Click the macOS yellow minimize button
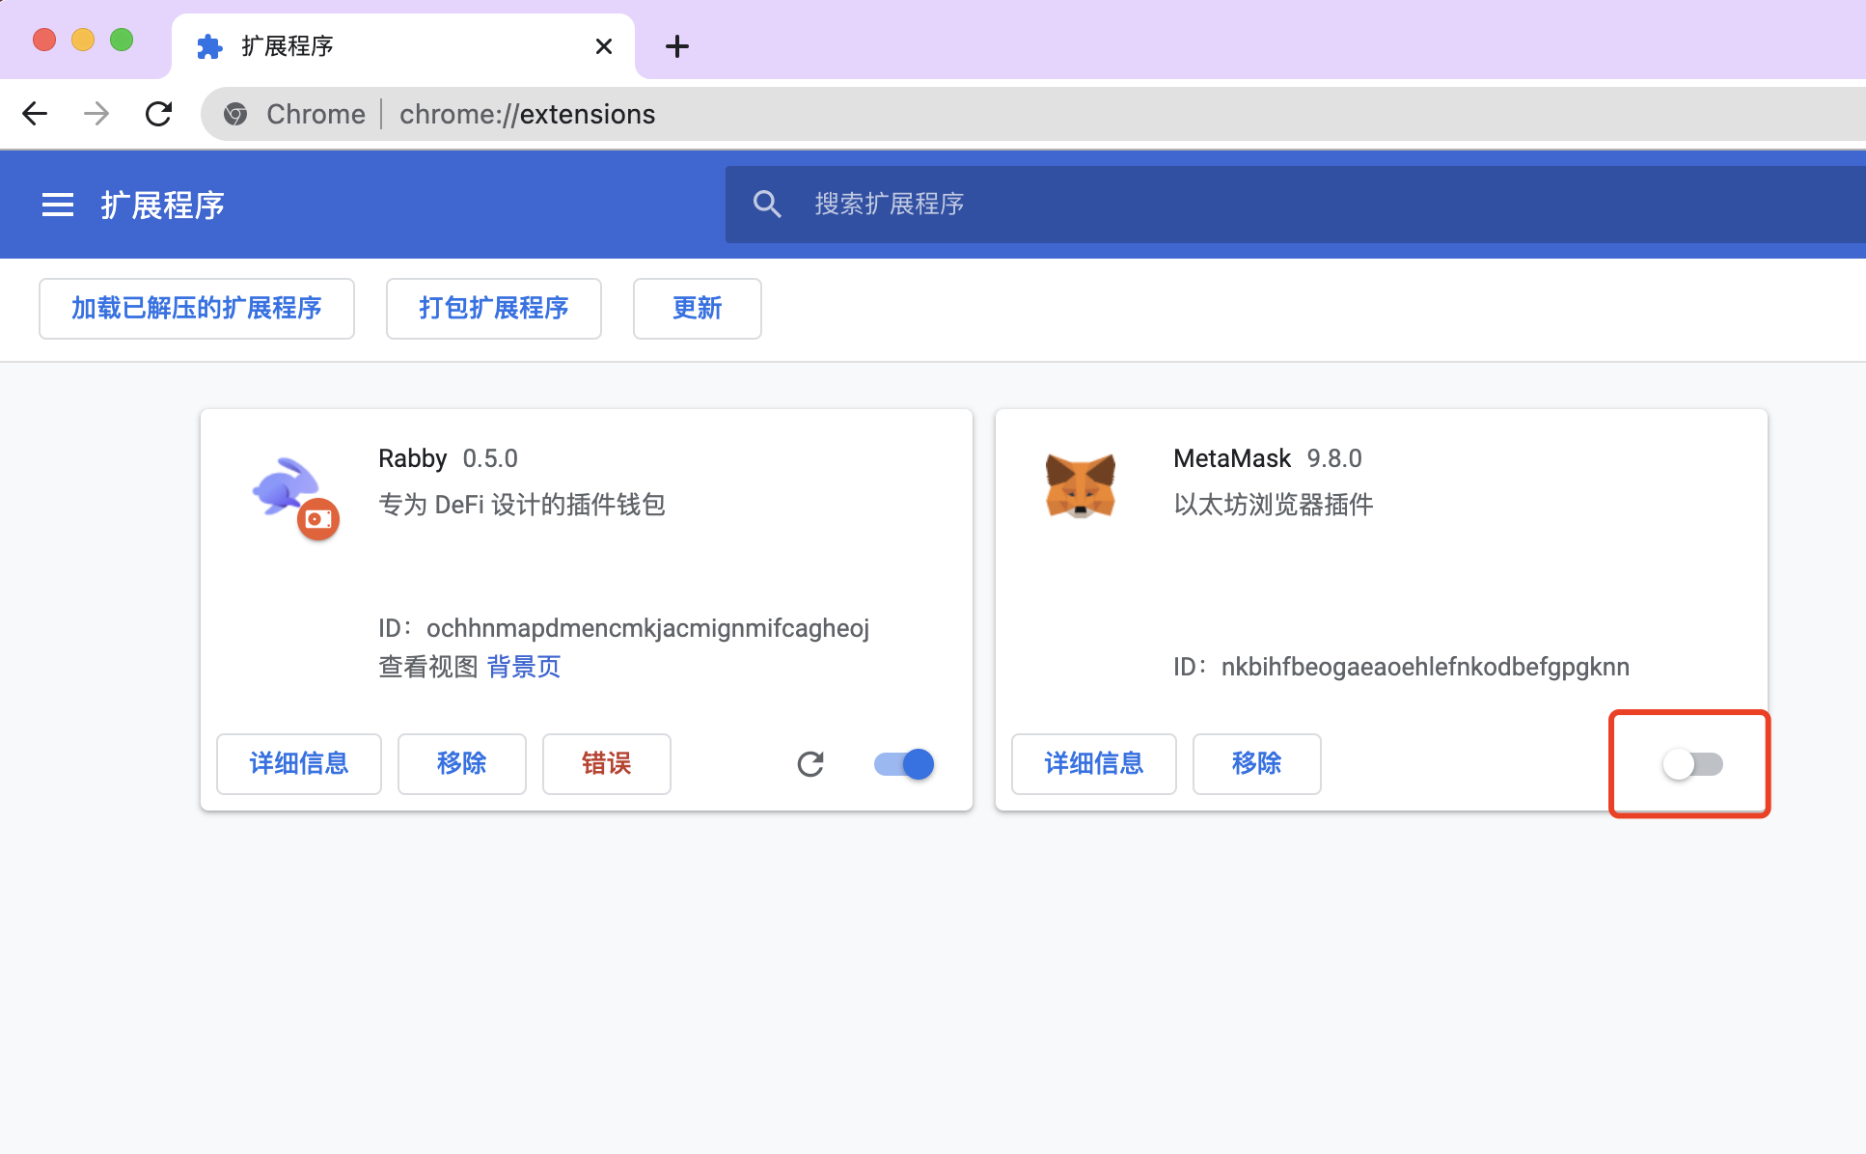The image size is (1866, 1154). click(x=83, y=40)
